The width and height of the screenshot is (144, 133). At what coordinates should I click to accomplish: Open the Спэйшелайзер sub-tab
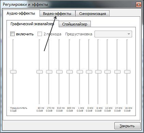coord(75,24)
